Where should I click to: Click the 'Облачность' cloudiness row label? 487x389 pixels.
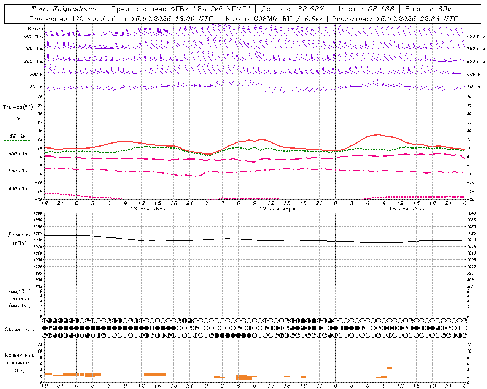(x=19, y=330)
